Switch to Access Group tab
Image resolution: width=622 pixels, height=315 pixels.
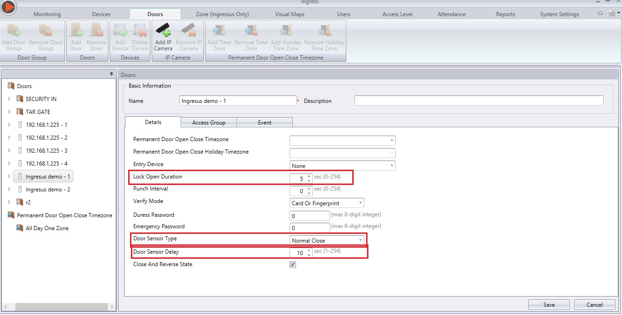click(x=209, y=122)
